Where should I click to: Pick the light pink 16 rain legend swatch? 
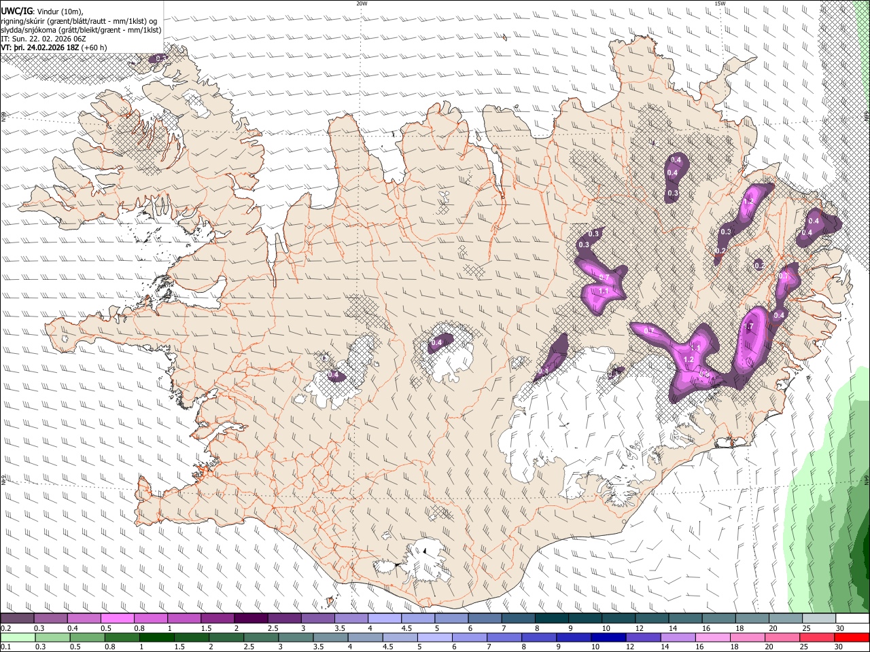tap(713, 638)
